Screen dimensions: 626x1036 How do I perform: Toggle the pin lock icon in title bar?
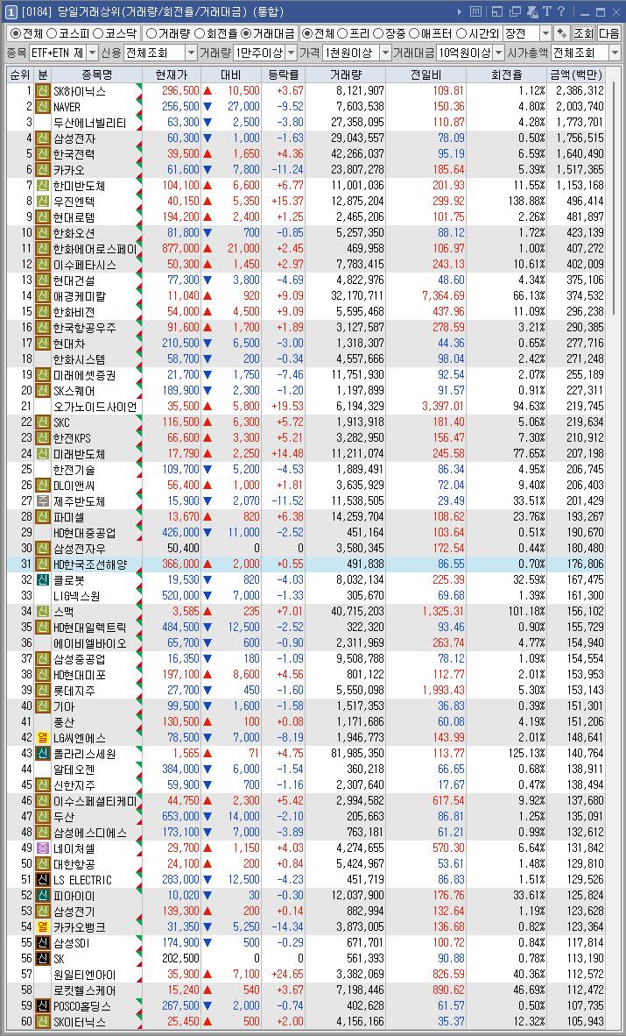click(532, 12)
